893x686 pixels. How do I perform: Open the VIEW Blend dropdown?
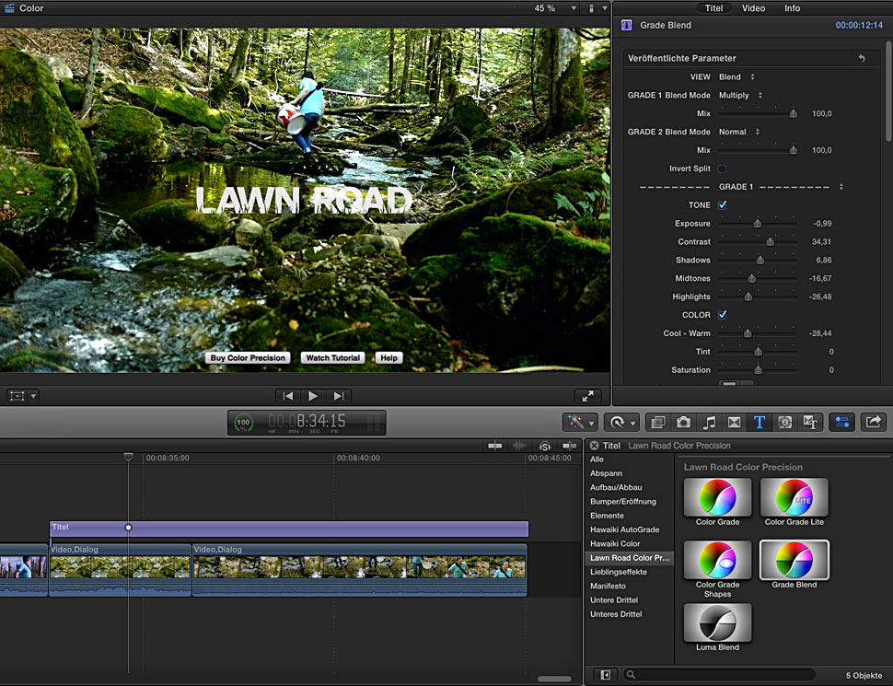pos(736,77)
